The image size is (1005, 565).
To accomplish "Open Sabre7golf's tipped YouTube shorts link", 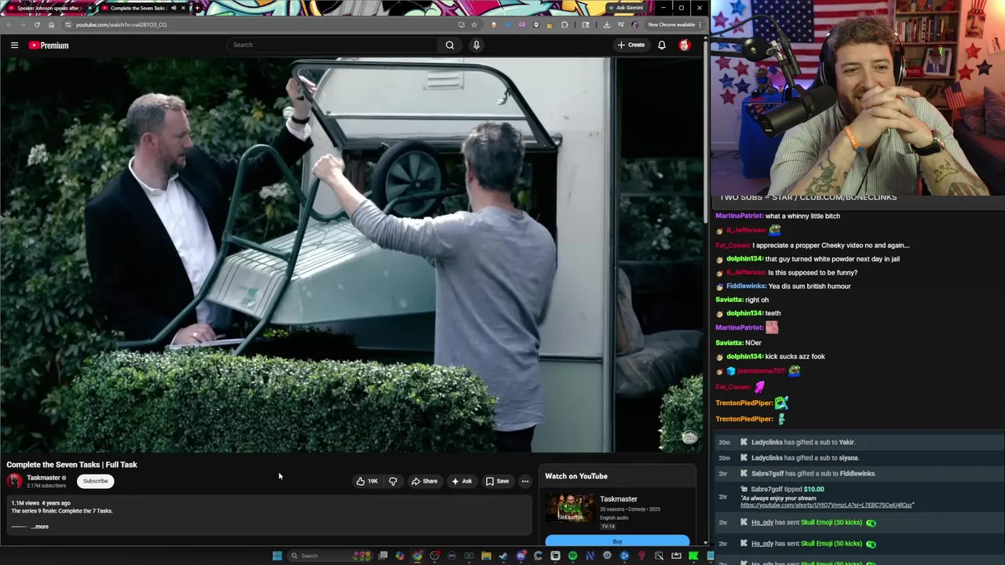I will tap(827, 505).
